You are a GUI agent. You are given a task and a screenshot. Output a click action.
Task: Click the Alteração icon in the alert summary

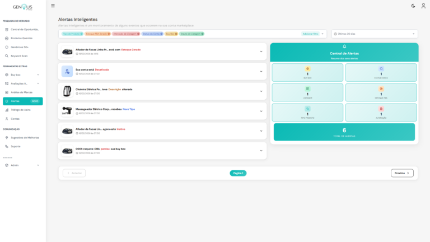pyautogui.click(x=381, y=109)
